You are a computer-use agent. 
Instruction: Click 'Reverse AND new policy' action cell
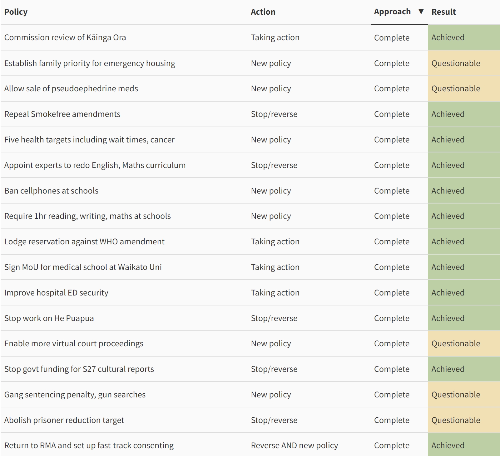pos(295,445)
